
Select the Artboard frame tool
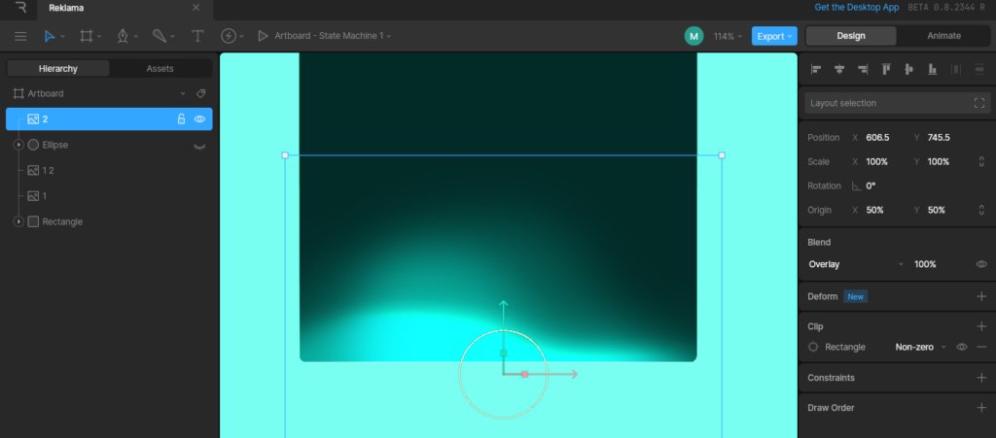pyautogui.click(x=86, y=36)
